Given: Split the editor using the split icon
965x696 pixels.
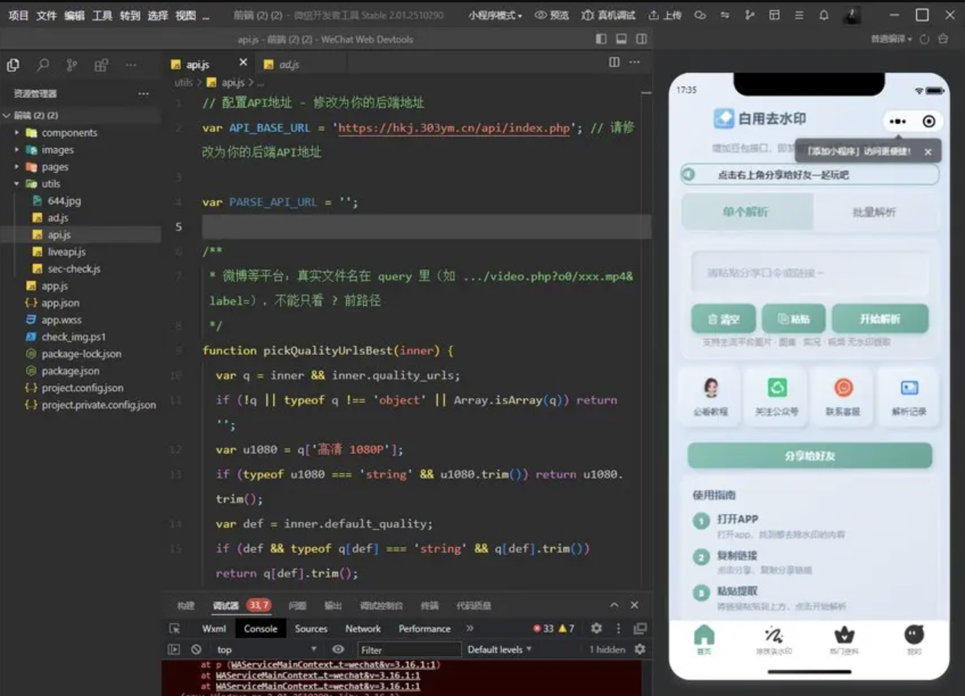Looking at the screenshot, I should click(x=614, y=62).
